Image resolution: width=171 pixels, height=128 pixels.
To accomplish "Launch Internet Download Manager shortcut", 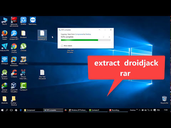I will 5,87.
